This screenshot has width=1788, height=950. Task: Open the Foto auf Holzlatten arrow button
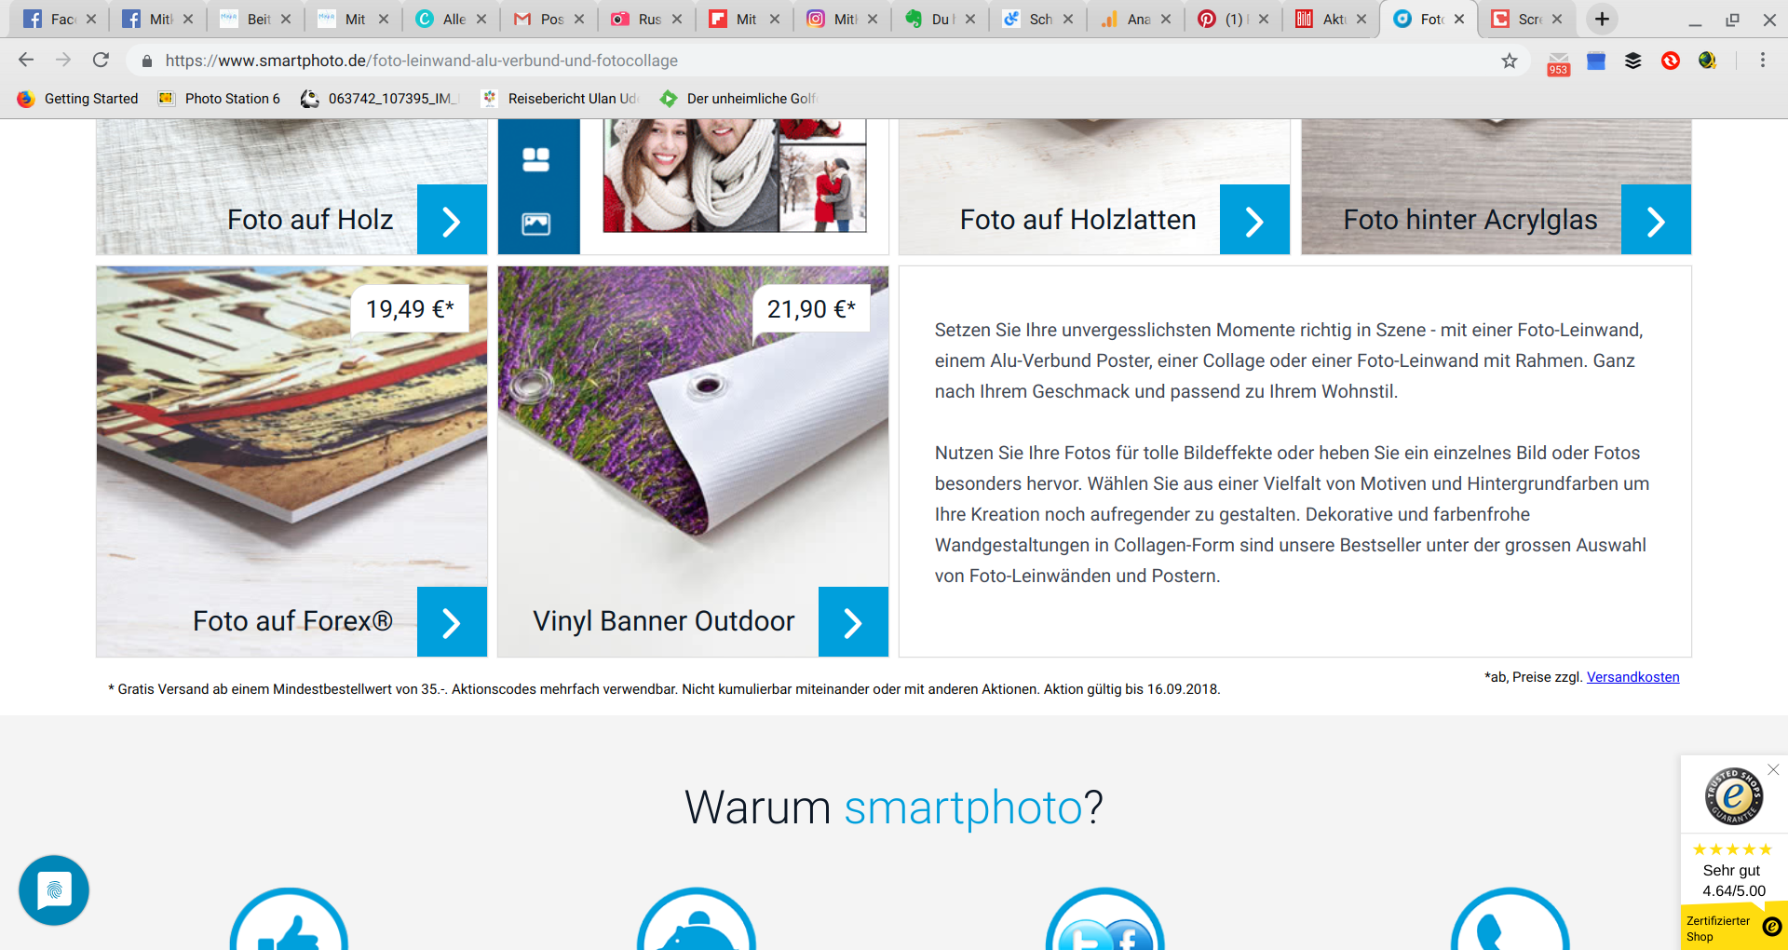[1254, 220]
